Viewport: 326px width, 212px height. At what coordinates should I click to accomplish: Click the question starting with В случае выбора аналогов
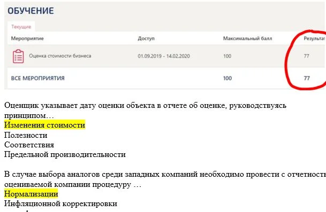165,179
